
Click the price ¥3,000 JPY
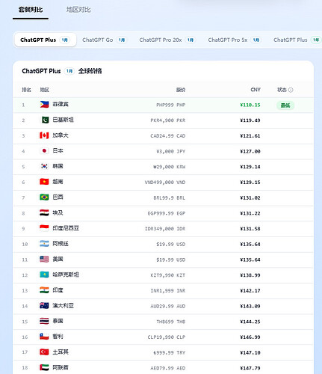(x=171, y=151)
